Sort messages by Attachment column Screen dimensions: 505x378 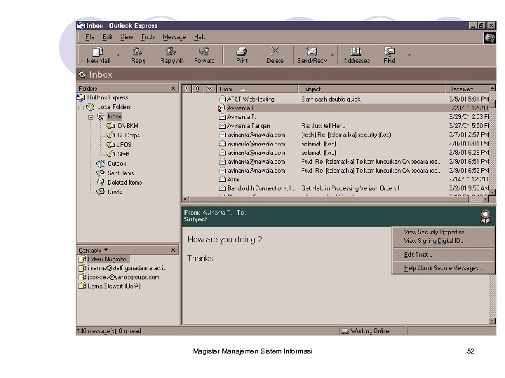(x=198, y=89)
